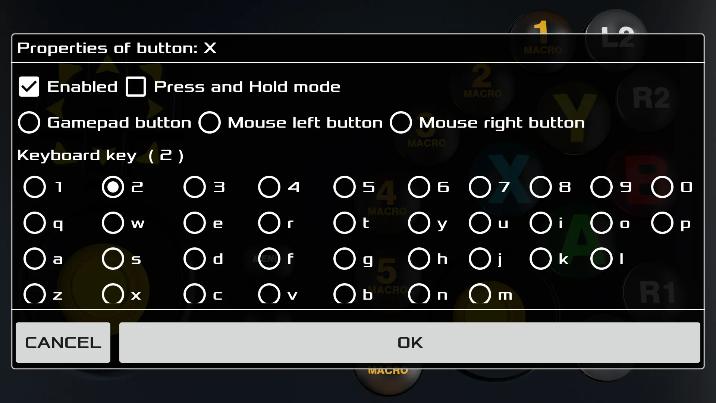Click the OK button to confirm
This screenshot has width=716, height=403.
click(x=409, y=343)
